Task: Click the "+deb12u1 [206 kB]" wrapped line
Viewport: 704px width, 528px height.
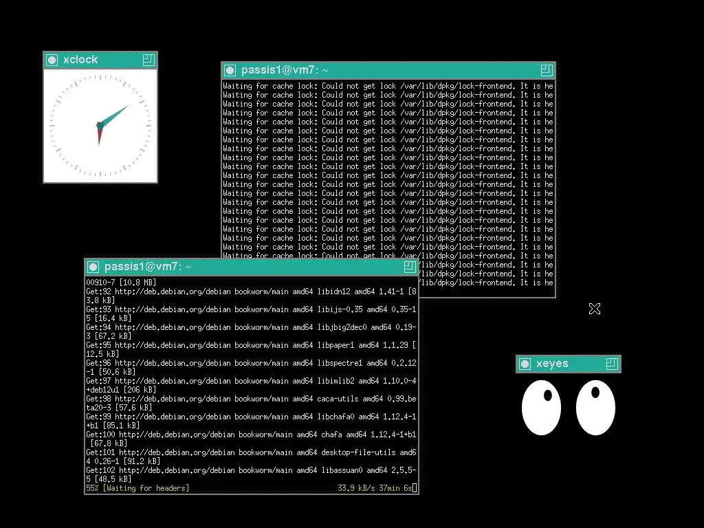Action: point(121,390)
